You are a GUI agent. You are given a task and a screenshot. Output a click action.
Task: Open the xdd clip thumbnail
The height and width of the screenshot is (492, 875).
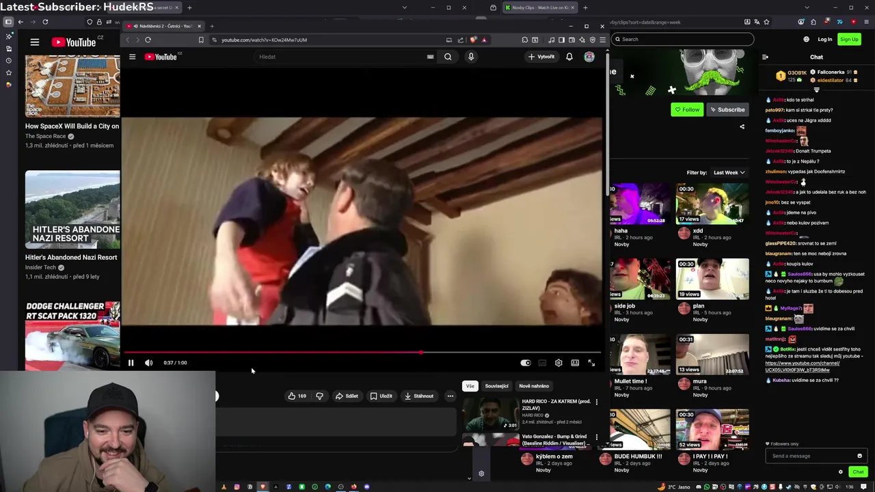[x=712, y=204]
